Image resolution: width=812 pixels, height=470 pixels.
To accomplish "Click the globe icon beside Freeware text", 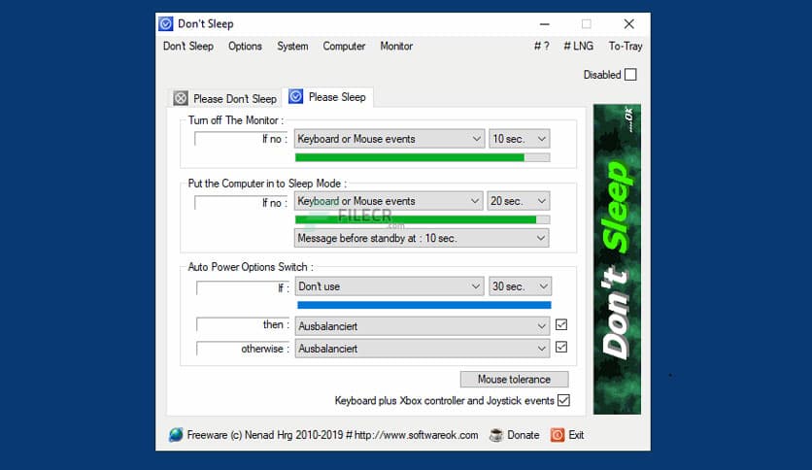I will click(x=176, y=435).
